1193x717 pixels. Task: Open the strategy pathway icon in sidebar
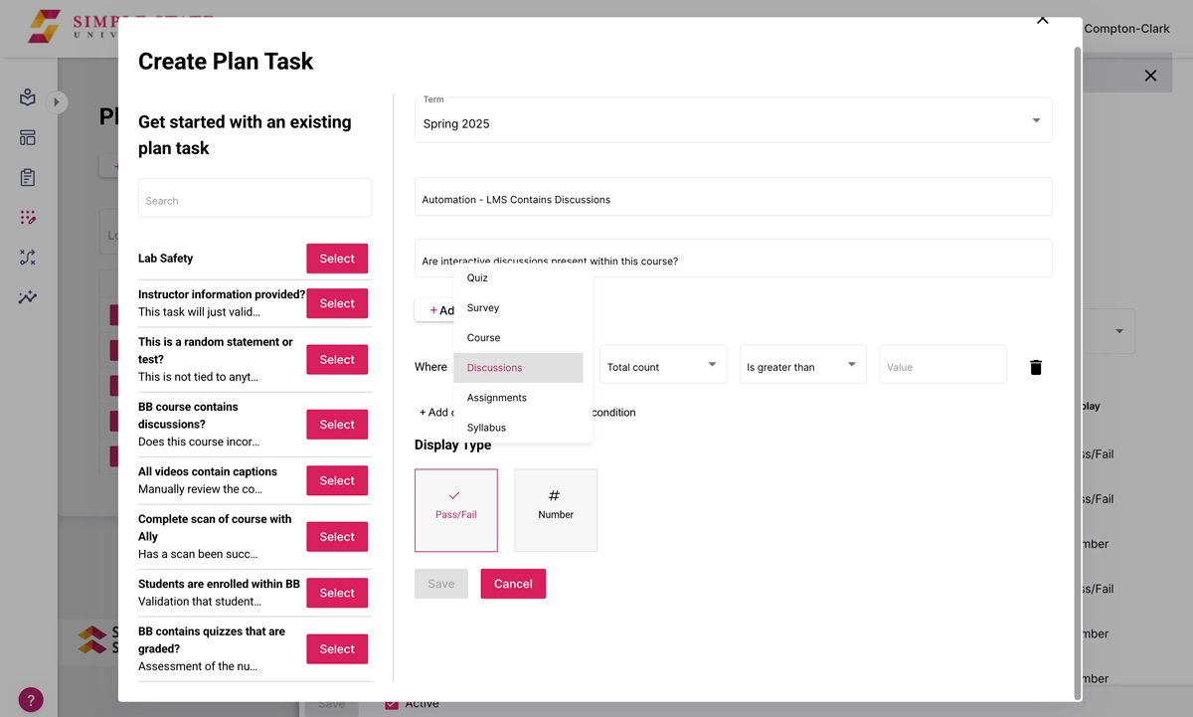27,257
